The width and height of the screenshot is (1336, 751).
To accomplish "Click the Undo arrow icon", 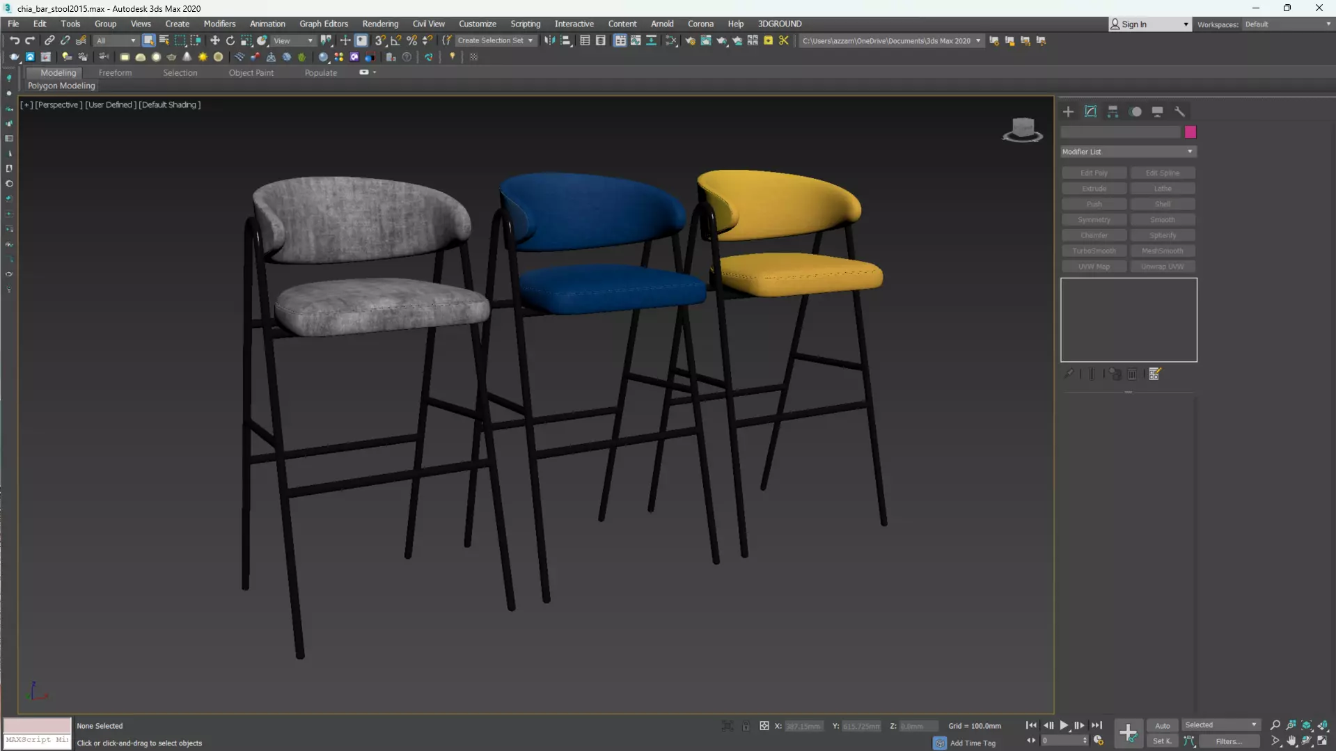I will pyautogui.click(x=14, y=40).
